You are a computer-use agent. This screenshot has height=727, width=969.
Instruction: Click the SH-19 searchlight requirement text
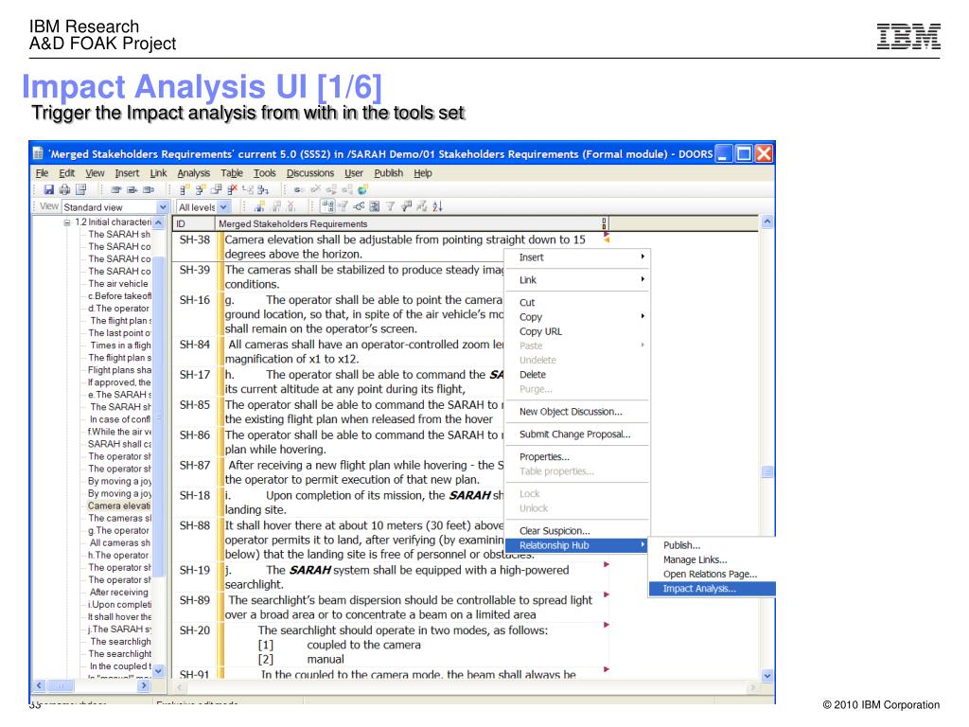tap(396, 576)
